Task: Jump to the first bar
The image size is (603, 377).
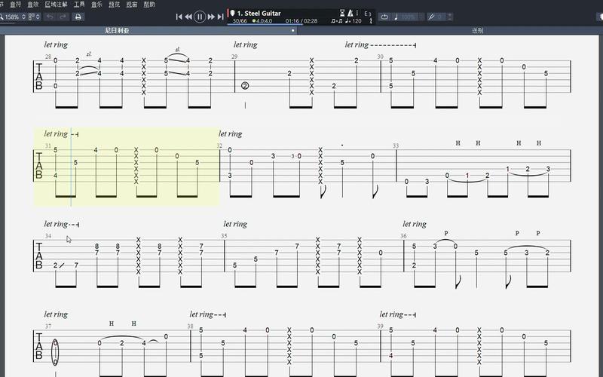Action: click(179, 17)
